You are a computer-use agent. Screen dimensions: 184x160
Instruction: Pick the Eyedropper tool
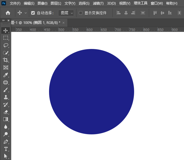(5, 75)
